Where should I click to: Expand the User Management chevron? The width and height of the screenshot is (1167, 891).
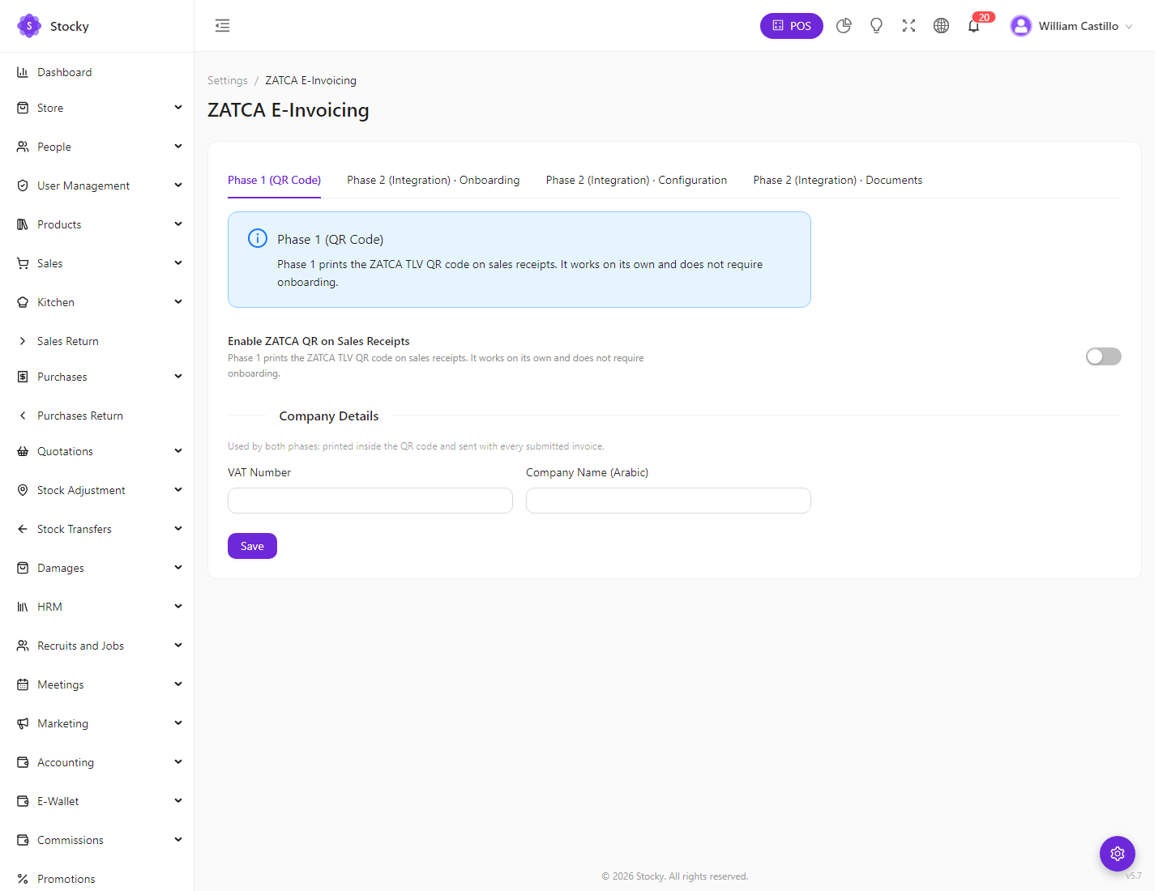pos(178,185)
